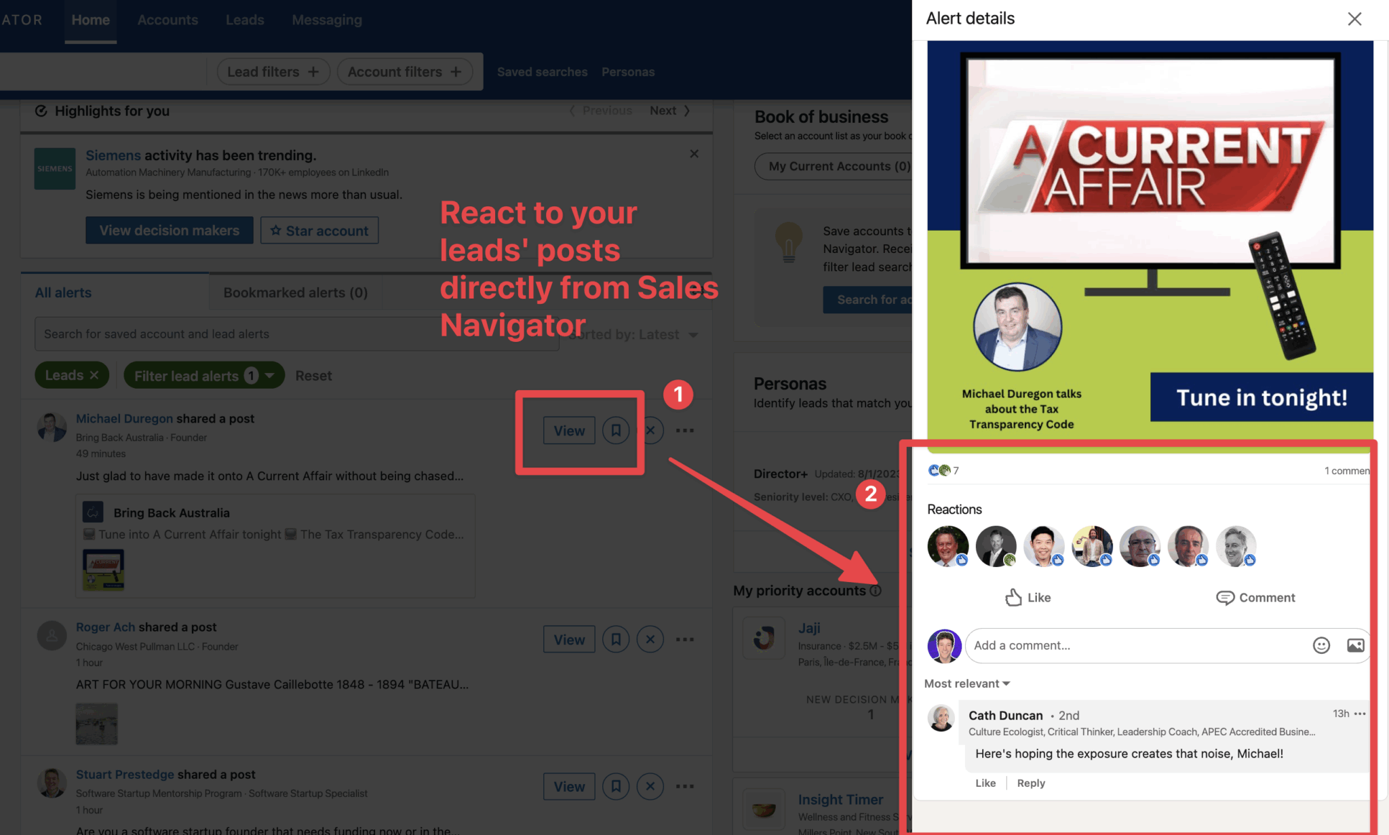The image size is (1389, 835).
Task: Click View decision makers for Siemens
Action: pos(169,230)
